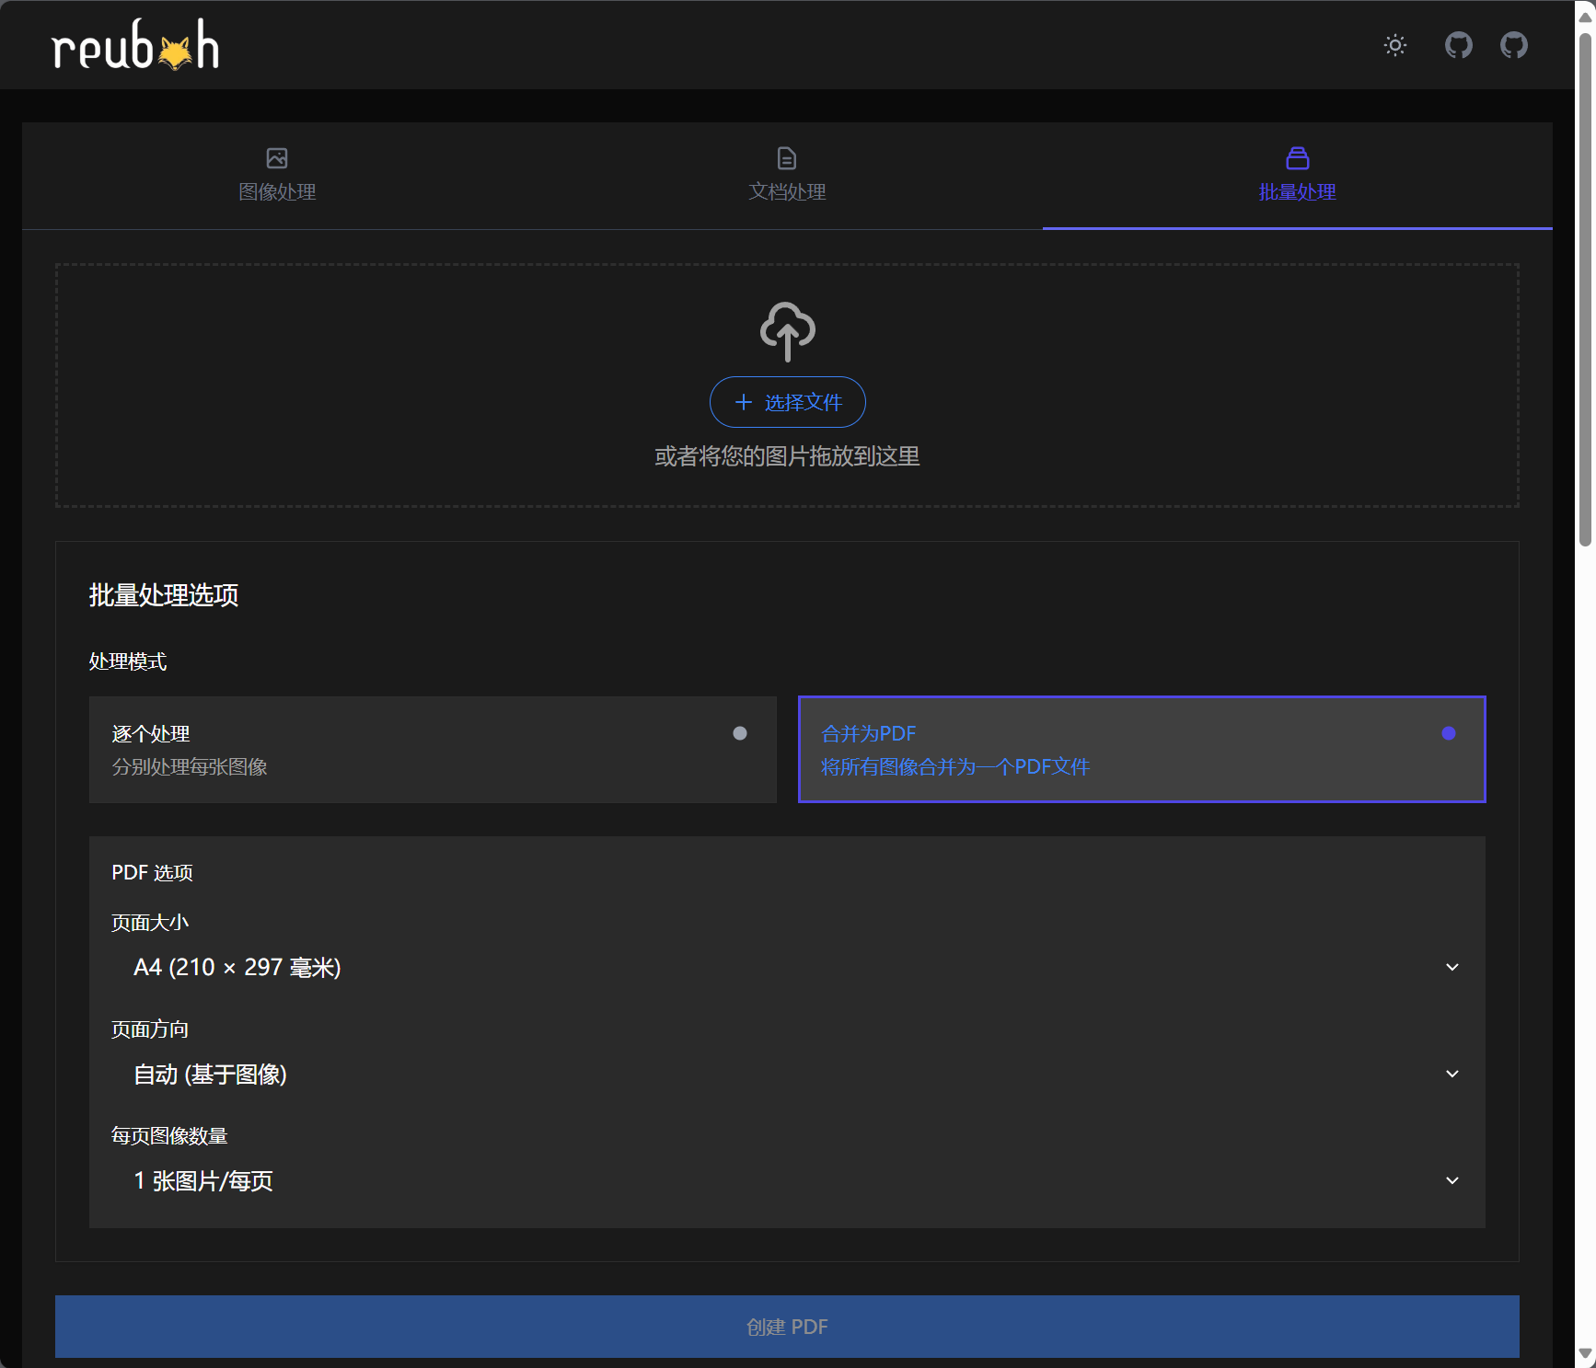Open the first GitHub icon link
Image resolution: width=1596 pixels, height=1368 pixels.
click(1459, 45)
